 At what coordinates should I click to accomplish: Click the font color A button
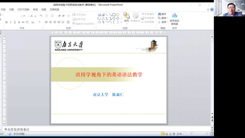coord(40,22)
